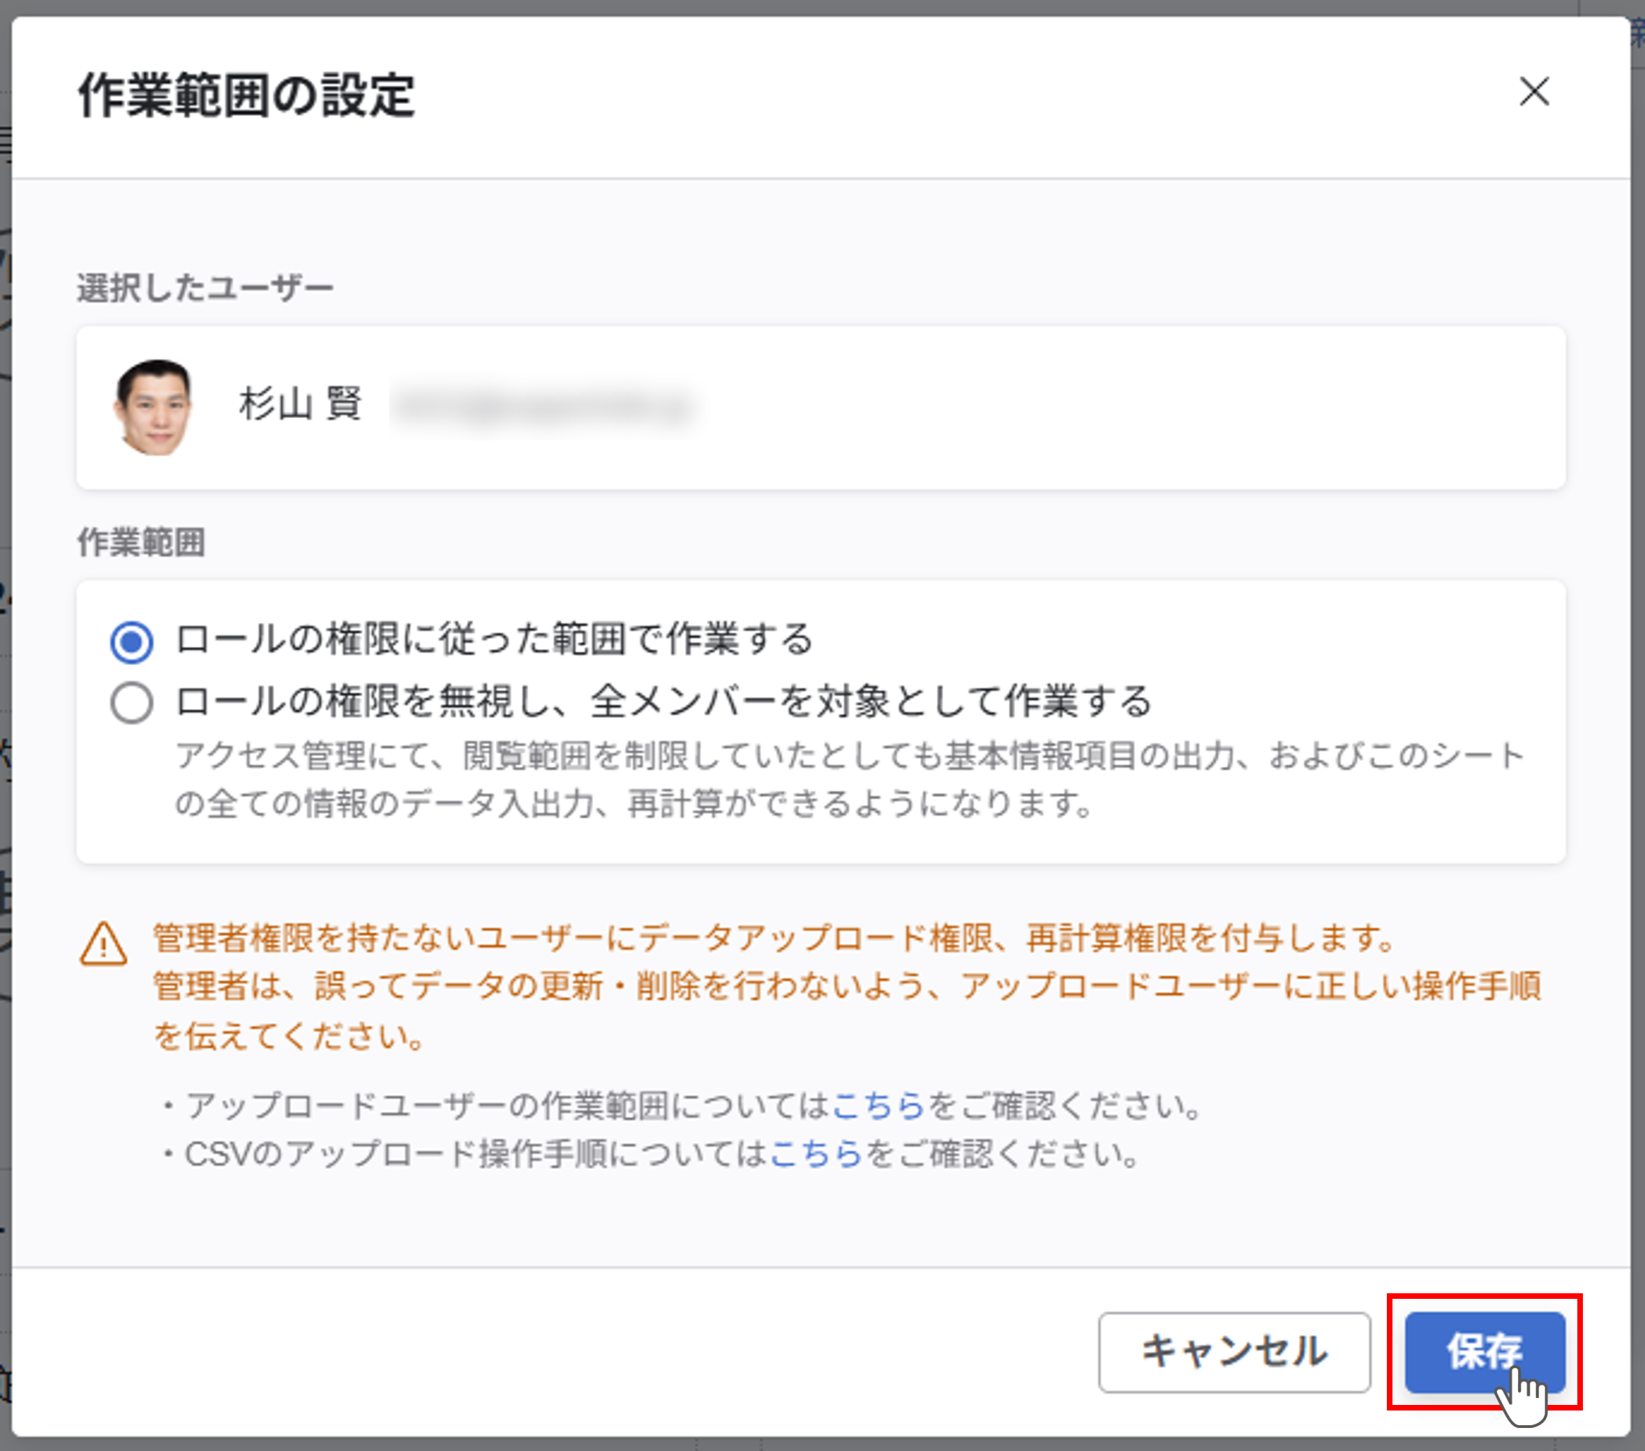This screenshot has height=1451, width=1645.
Task: Click label text ロールの権限に従った範囲で作業する
Action: pyautogui.click(x=494, y=639)
